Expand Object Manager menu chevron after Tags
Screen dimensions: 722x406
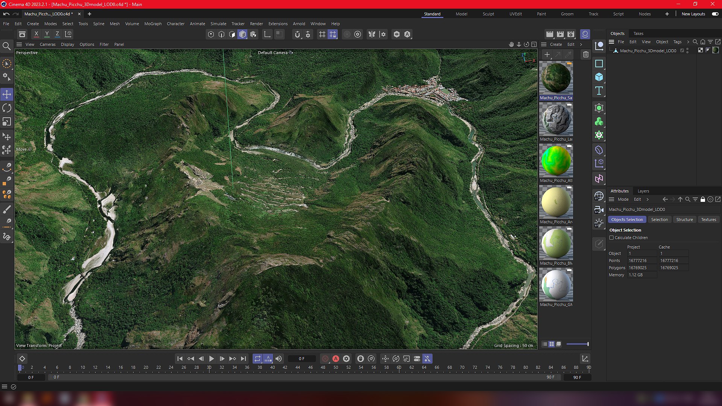point(688,42)
